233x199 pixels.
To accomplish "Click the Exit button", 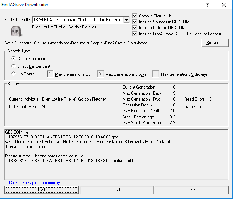I will point(117,190).
